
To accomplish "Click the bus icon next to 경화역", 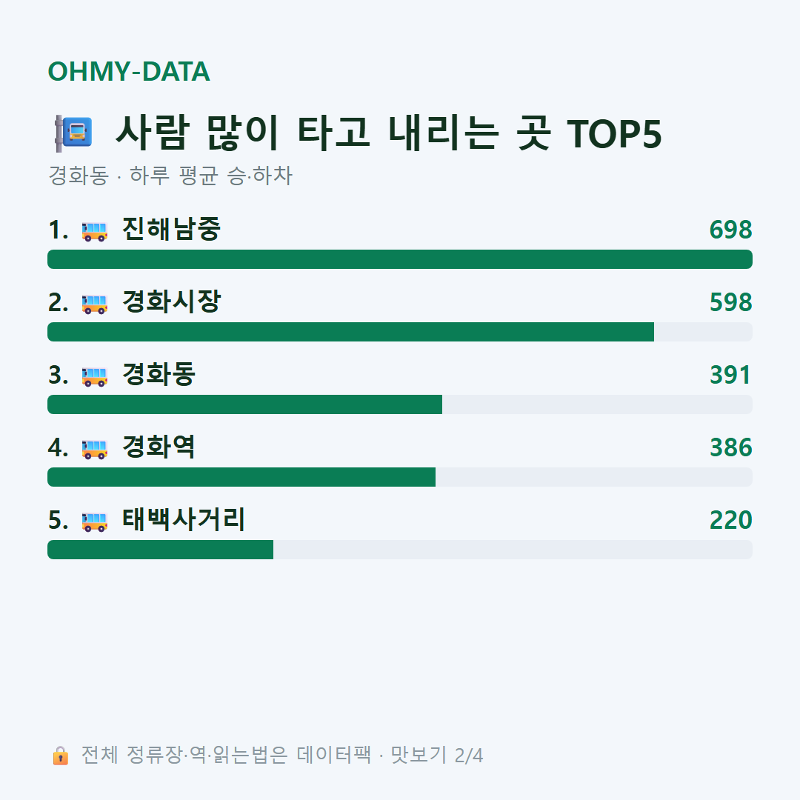I will pyautogui.click(x=94, y=450).
